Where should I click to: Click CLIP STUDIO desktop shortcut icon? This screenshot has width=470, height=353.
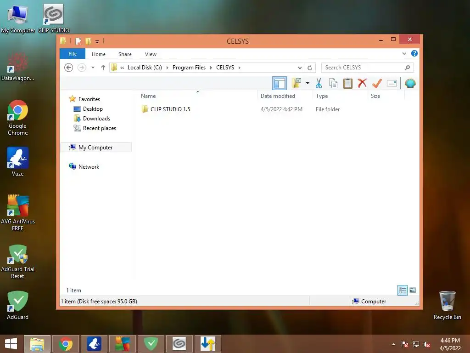point(53,18)
